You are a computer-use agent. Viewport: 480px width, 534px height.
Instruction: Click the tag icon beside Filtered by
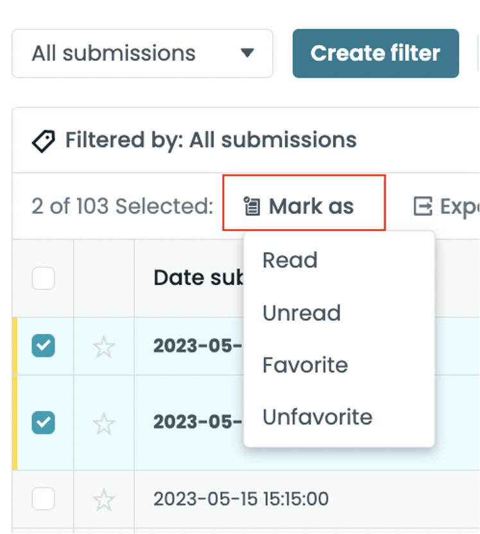point(44,141)
